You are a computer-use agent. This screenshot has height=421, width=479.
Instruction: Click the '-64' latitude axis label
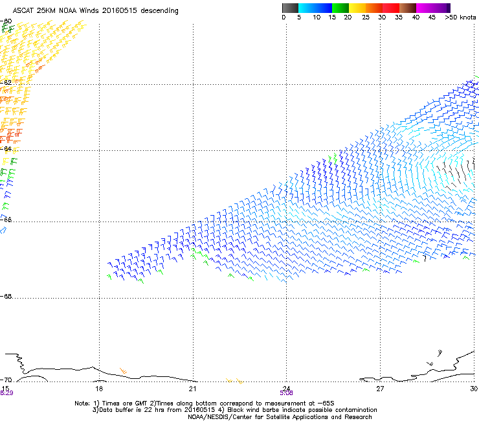tap(6, 148)
